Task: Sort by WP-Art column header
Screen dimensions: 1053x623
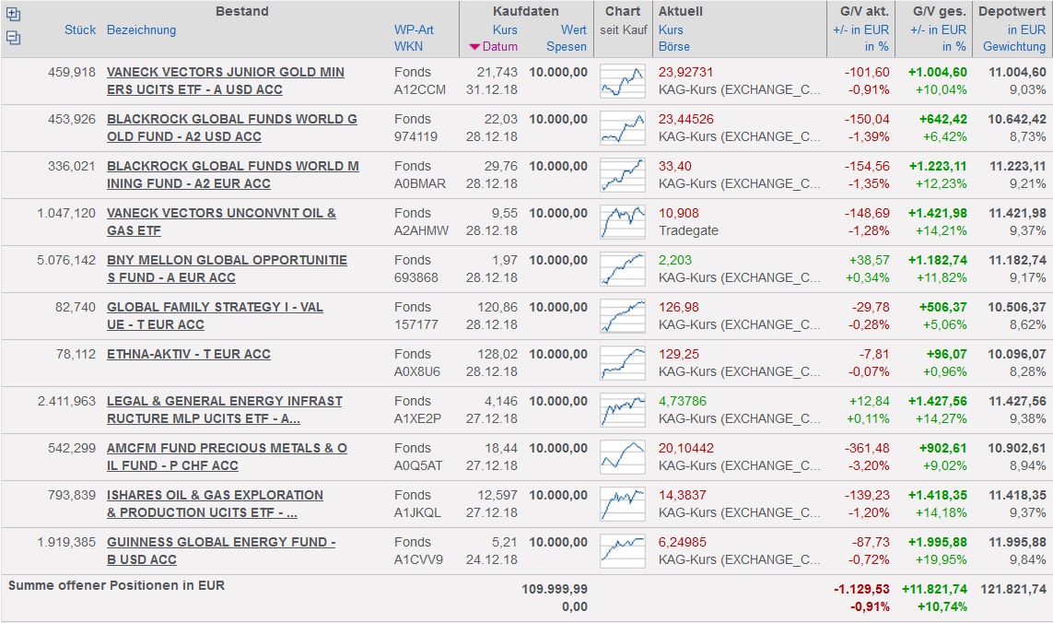Action: tap(414, 29)
